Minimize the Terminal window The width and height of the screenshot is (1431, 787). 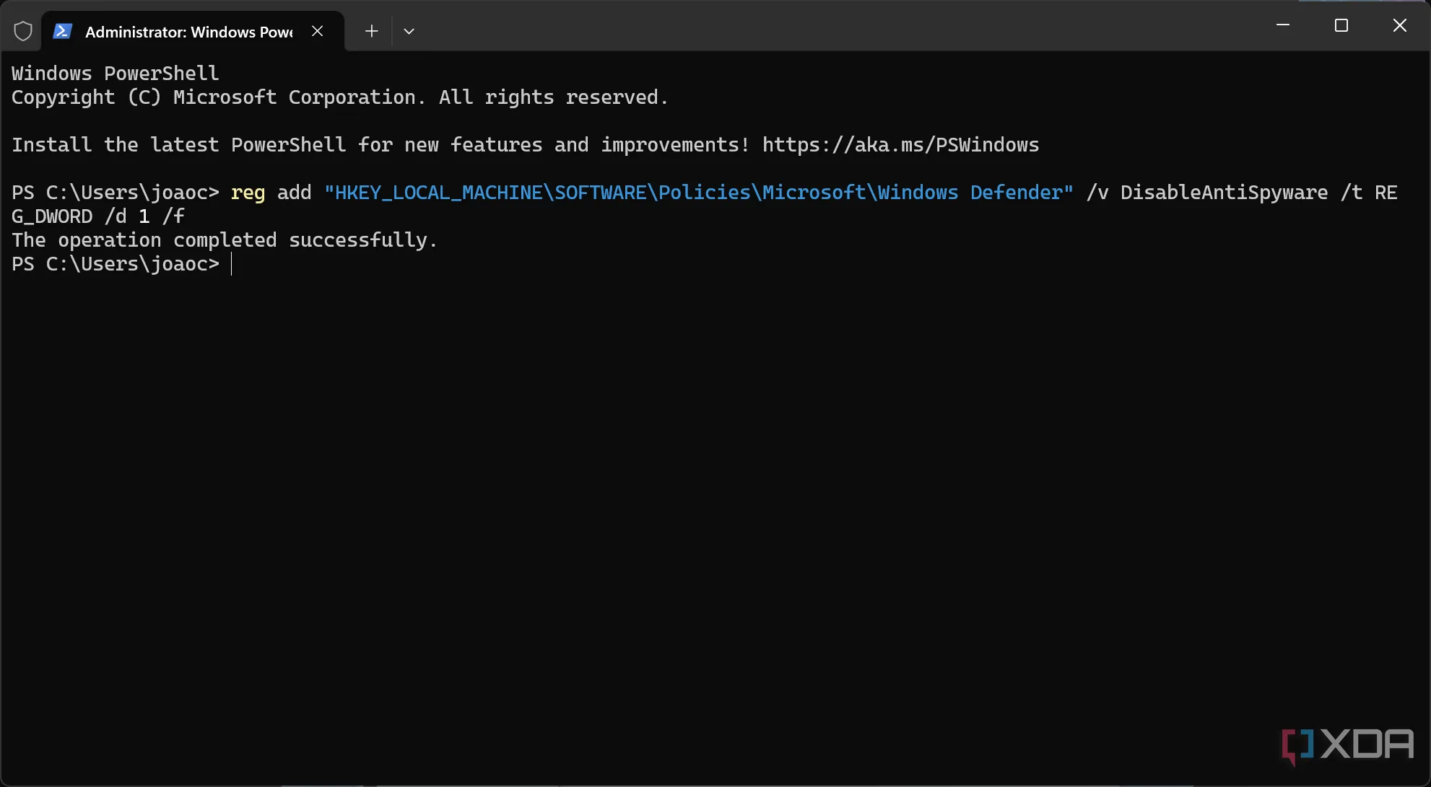(1283, 25)
